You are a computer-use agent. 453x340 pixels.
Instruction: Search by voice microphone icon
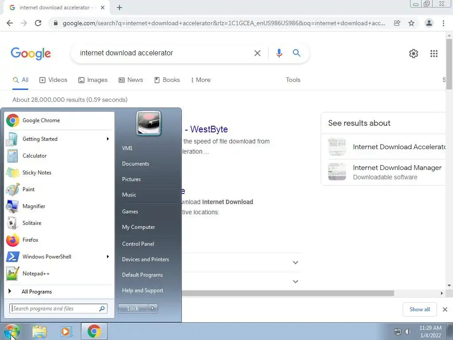(x=279, y=53)
